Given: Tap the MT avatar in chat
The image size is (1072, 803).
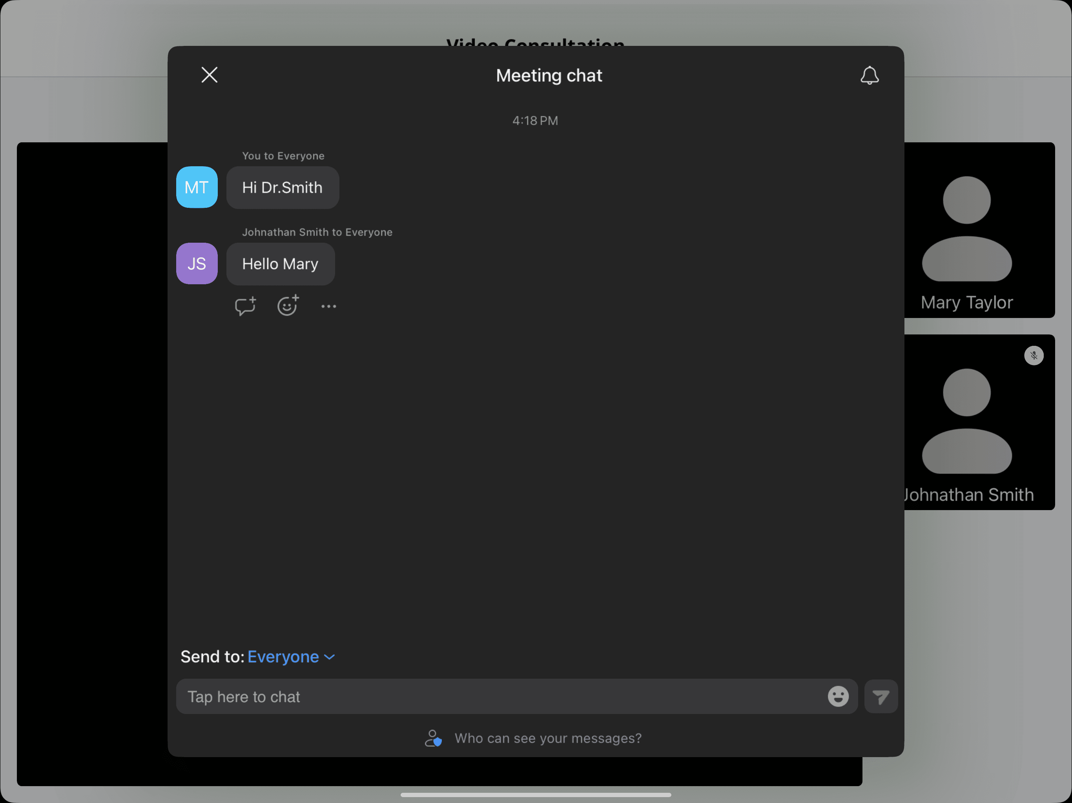Looking at the screenshot, I should [x=197, y=187].
